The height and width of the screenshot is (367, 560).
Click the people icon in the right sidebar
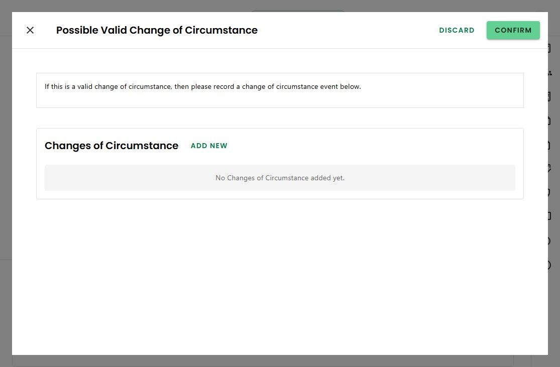(x=550, y=73)
